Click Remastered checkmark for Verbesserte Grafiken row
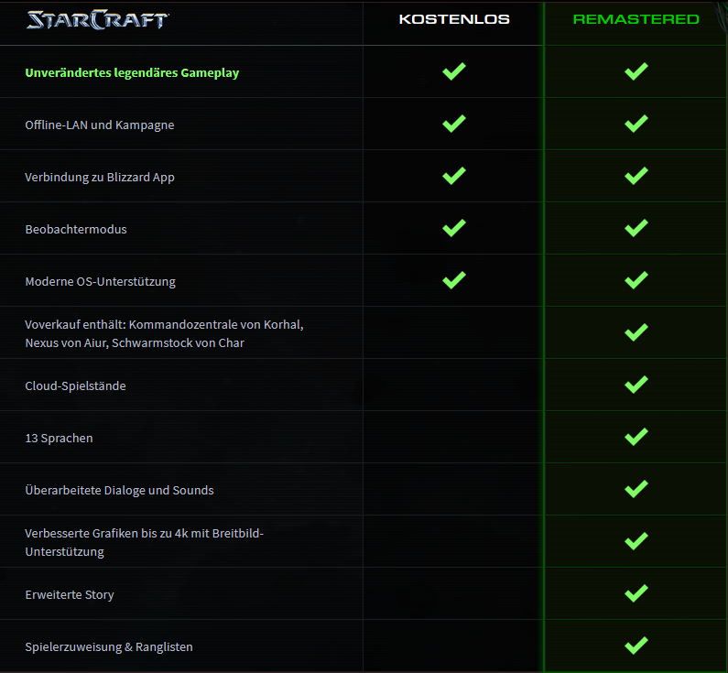This screenshot has width=728, height=673. pyautogui.click(x=636, y=541)
